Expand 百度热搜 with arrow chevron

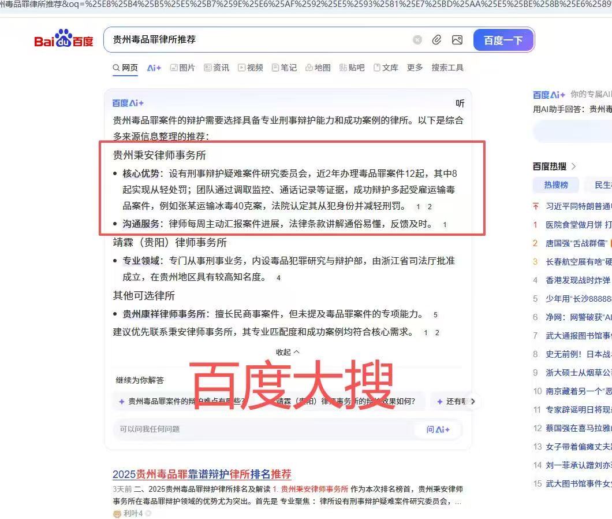[574, 166]
